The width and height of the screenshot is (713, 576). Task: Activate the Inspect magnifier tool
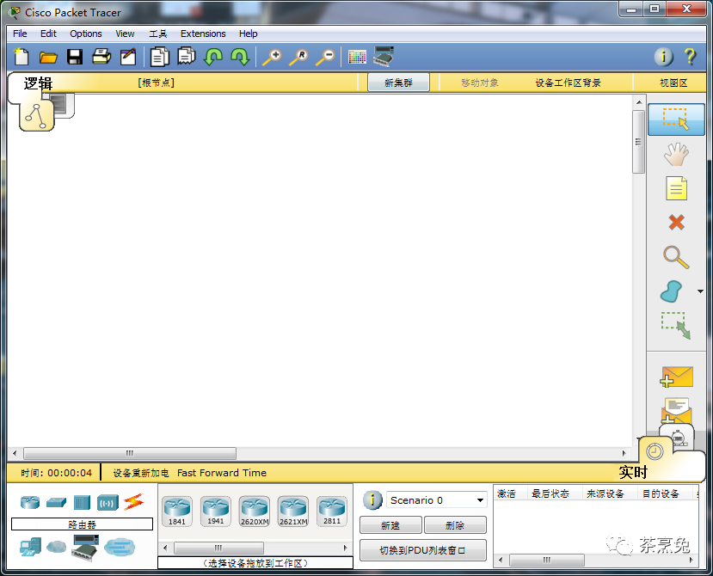tap(676, 257)
